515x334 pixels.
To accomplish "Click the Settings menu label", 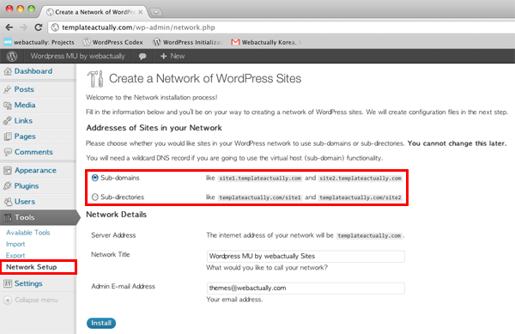I will pyautogui.click(x=28, y=283).
